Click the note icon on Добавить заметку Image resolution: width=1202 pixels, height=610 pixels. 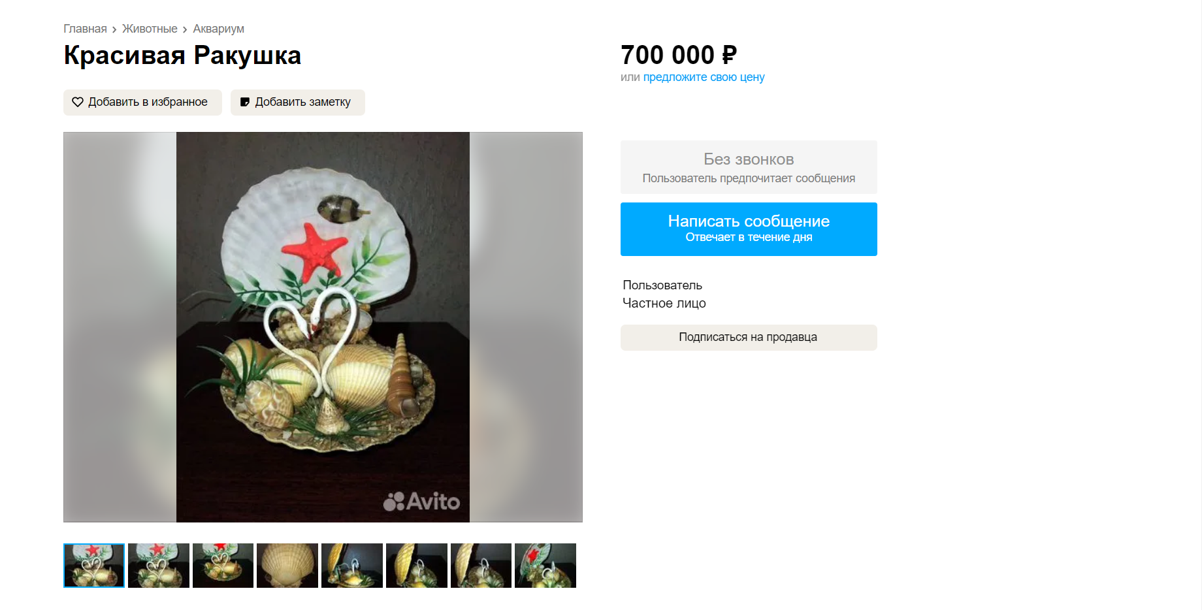click(245, 103)
